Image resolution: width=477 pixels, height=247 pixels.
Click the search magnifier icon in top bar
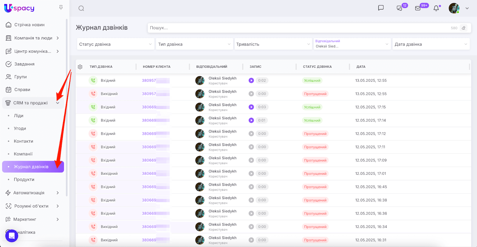[81, 8]
